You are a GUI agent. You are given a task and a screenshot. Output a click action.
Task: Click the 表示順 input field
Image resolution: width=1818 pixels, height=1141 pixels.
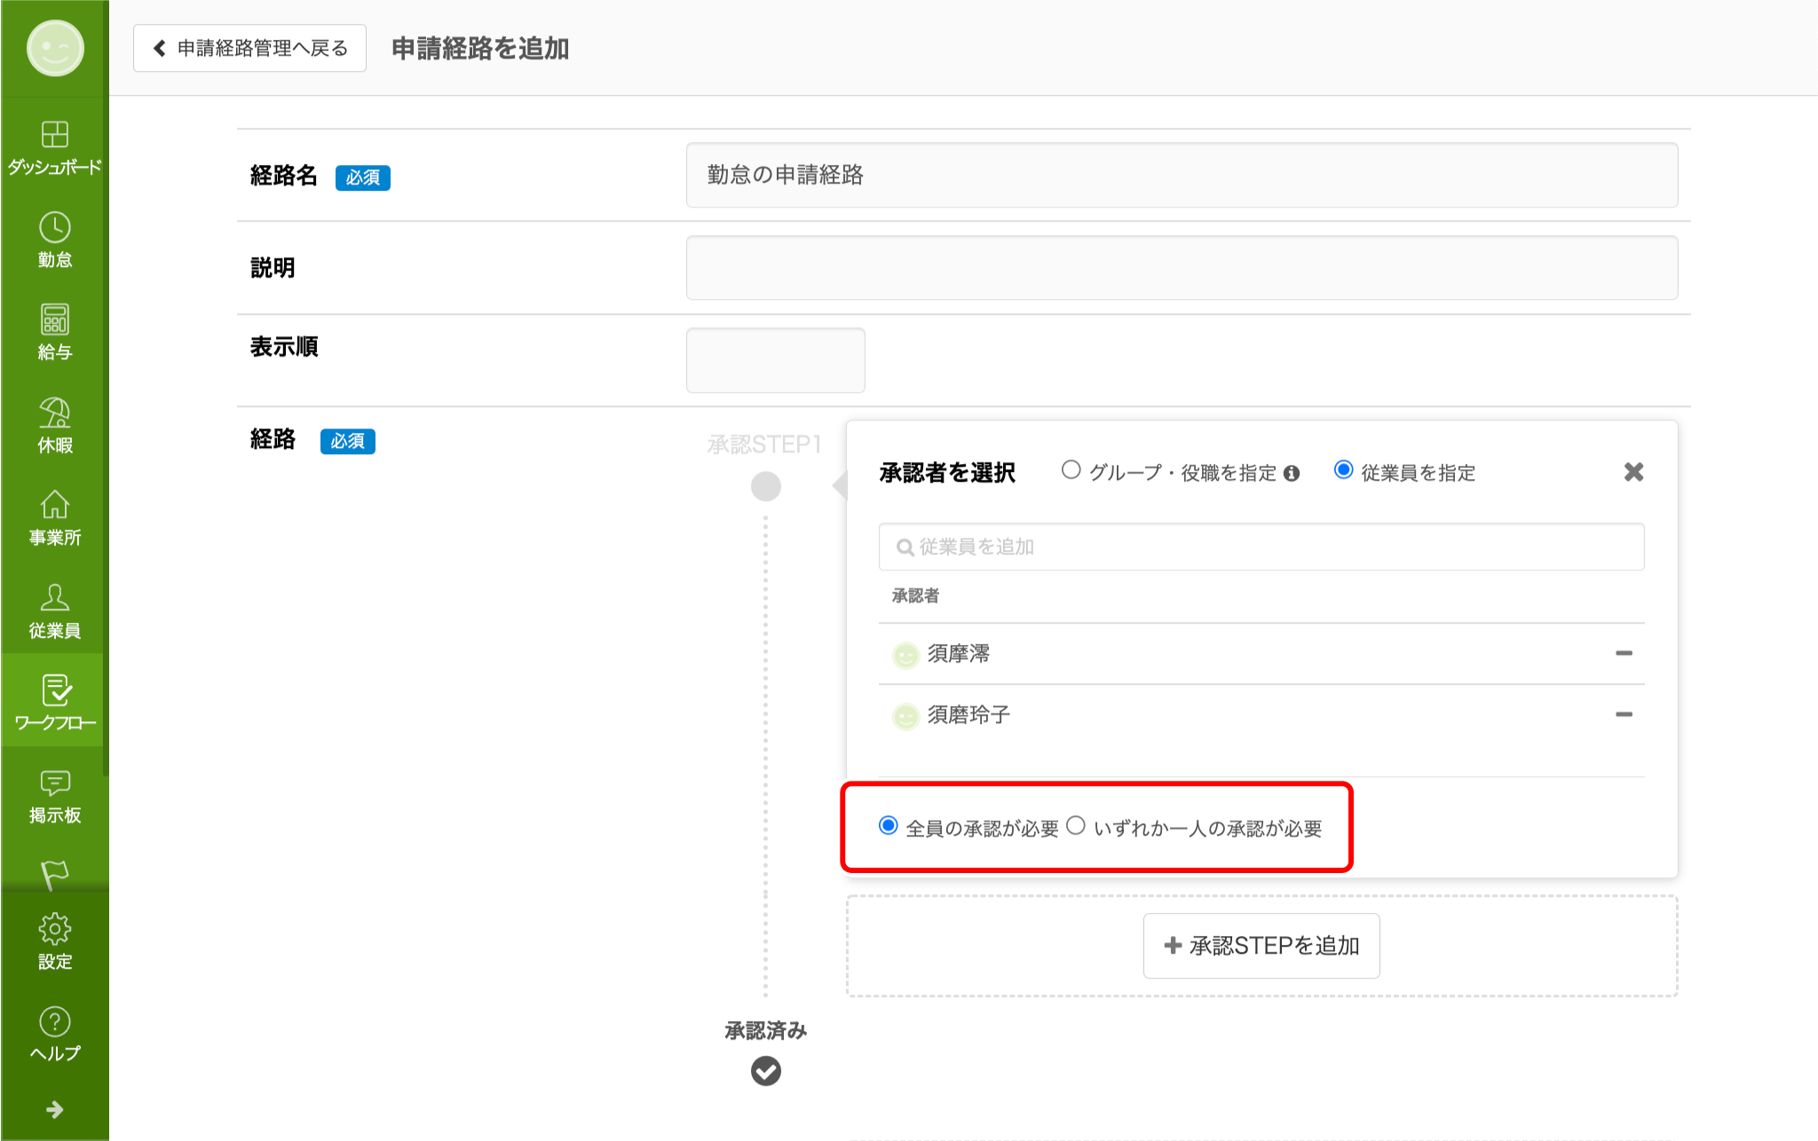775,360
